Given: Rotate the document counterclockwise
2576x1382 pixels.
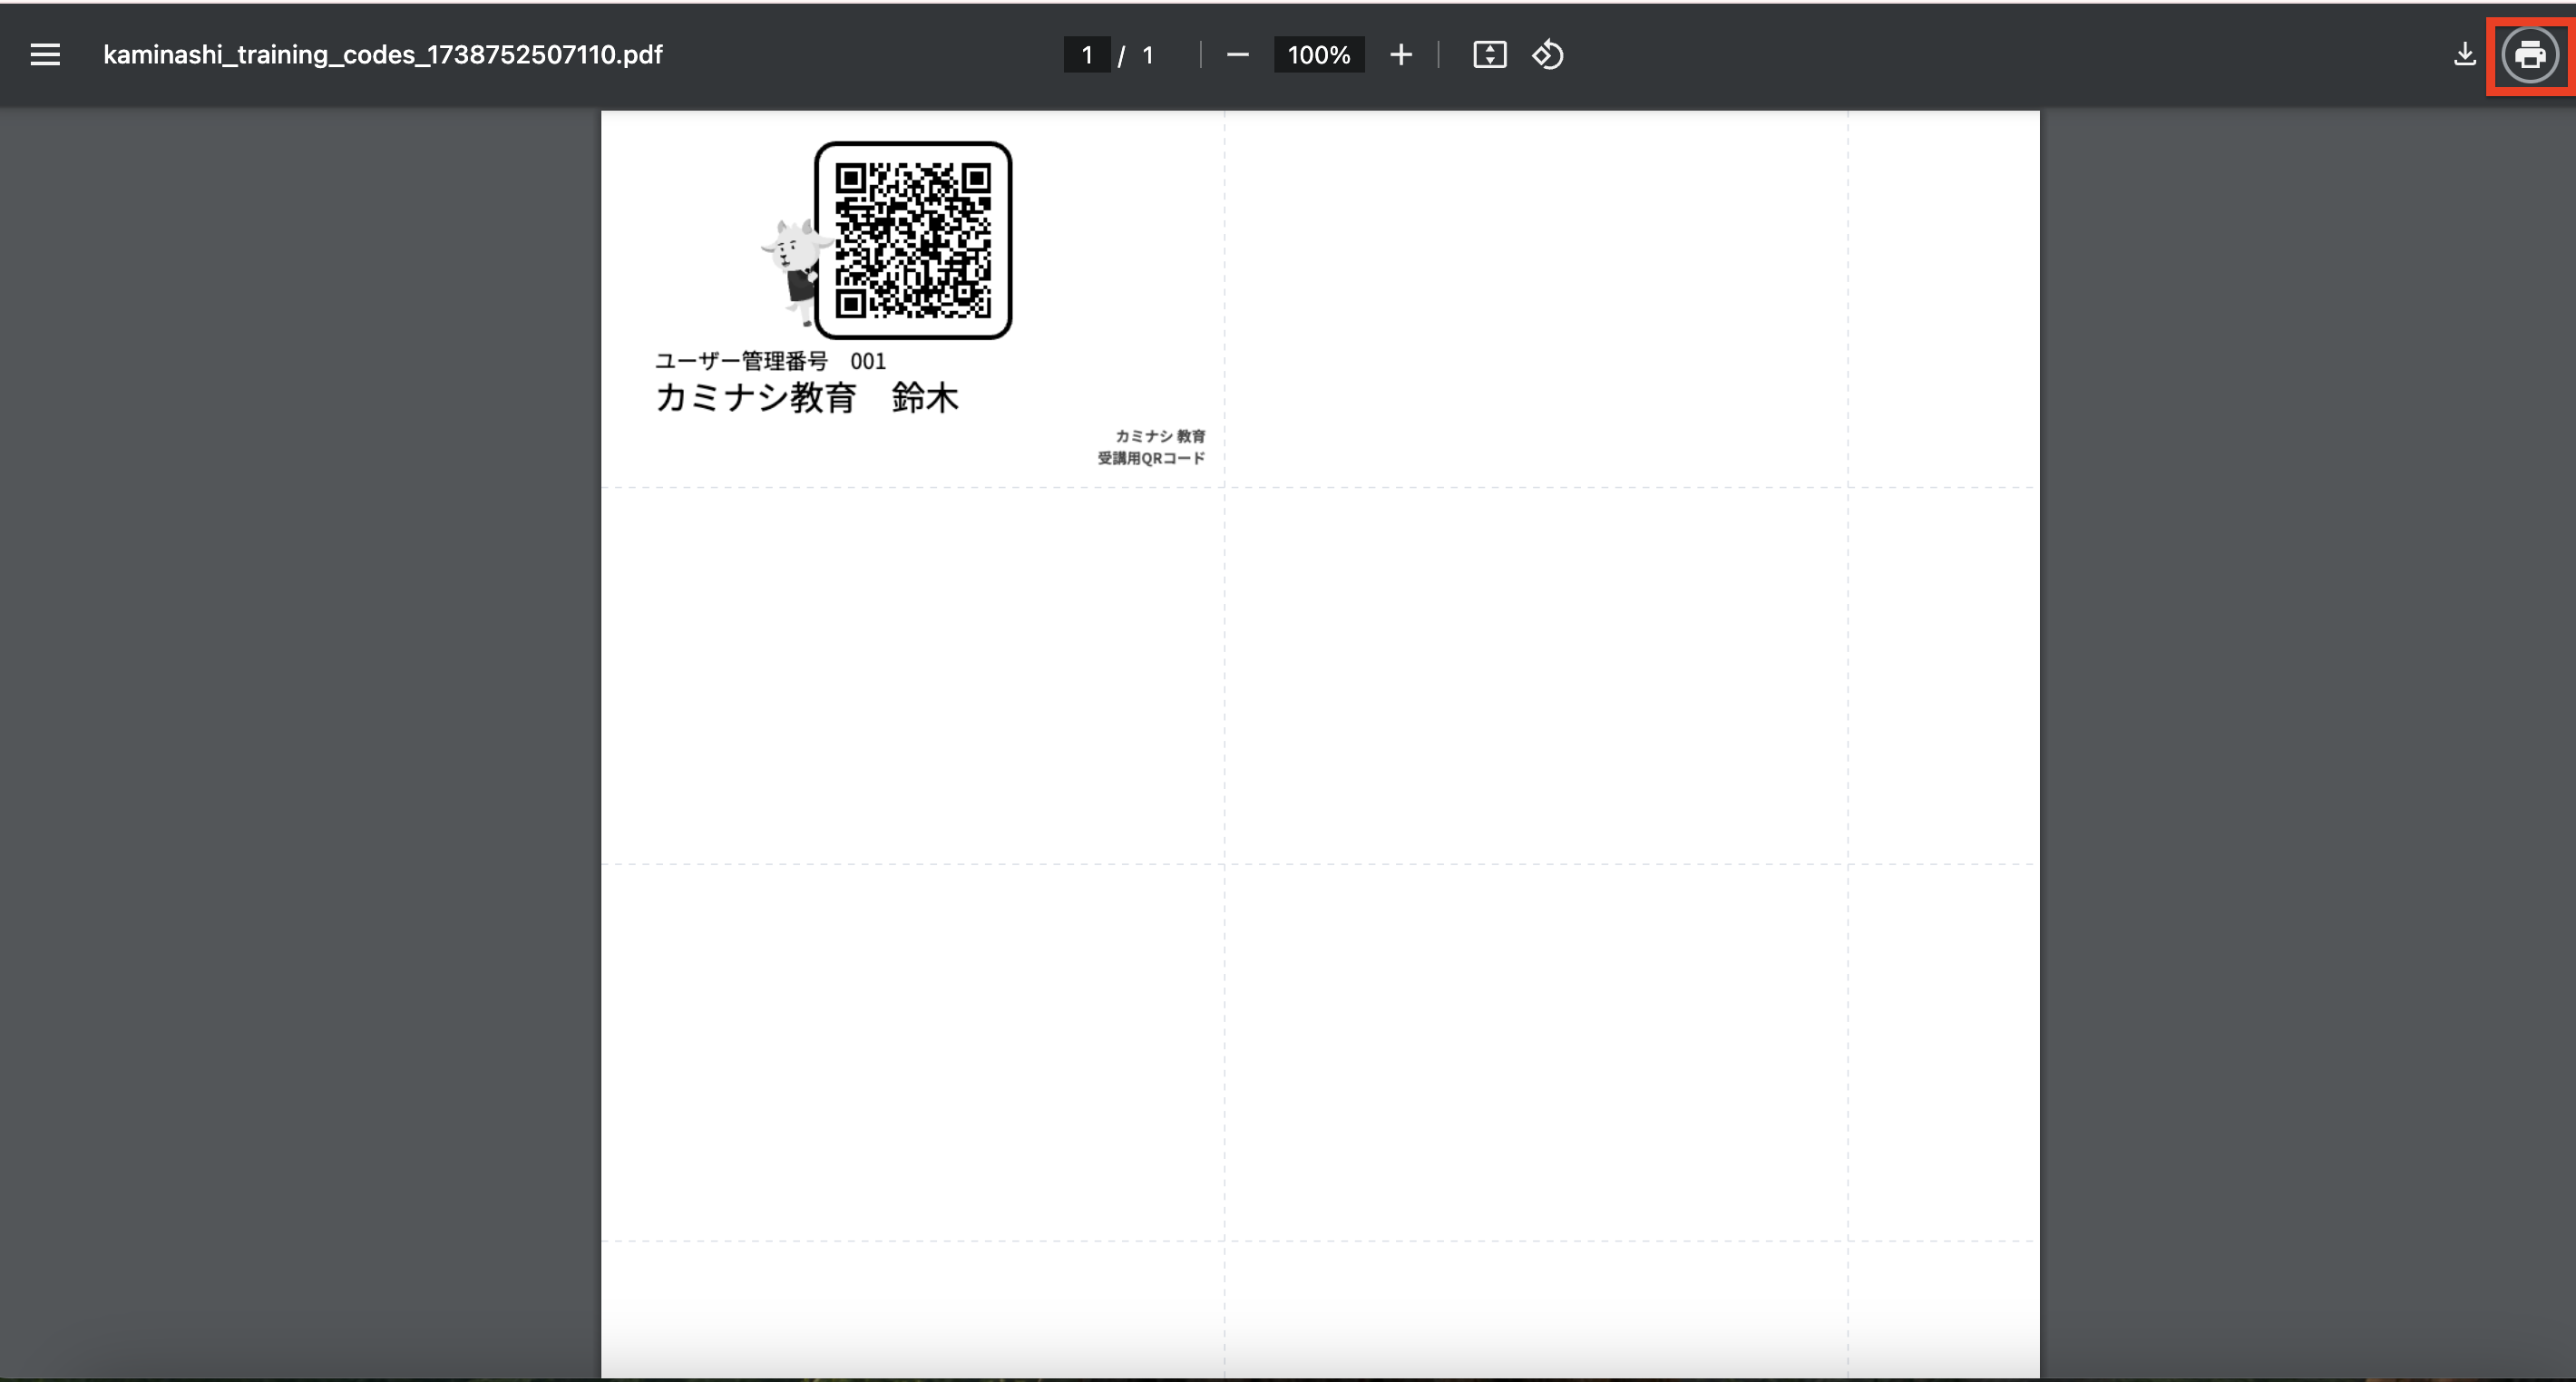Looking at the screenshot, I should tap(1548, 55).
